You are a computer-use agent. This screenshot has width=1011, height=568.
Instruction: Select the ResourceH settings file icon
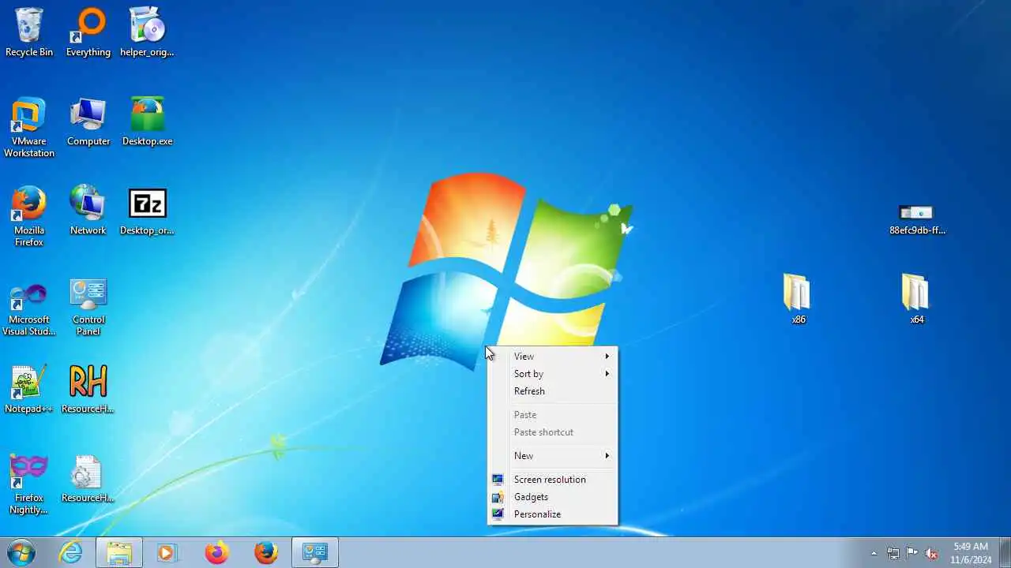coord(88,478)
